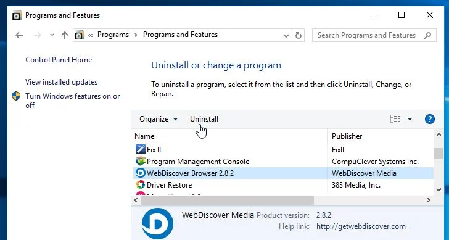Select WebDiscover Browser 2.8.2 row
Image resolution: width=449 pixels, height=240 pixels.
283,173
